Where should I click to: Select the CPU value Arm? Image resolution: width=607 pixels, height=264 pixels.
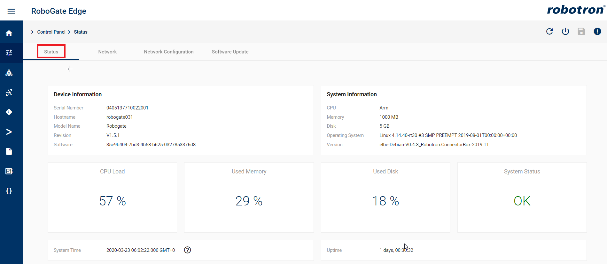coord(384,108)
